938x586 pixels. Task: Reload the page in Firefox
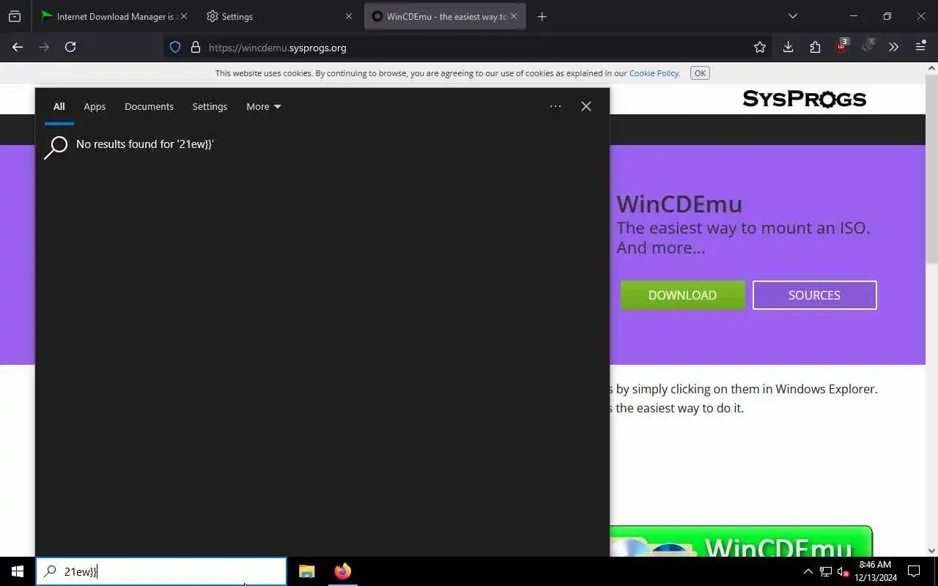pyautogui.click(x=70, y=47)
